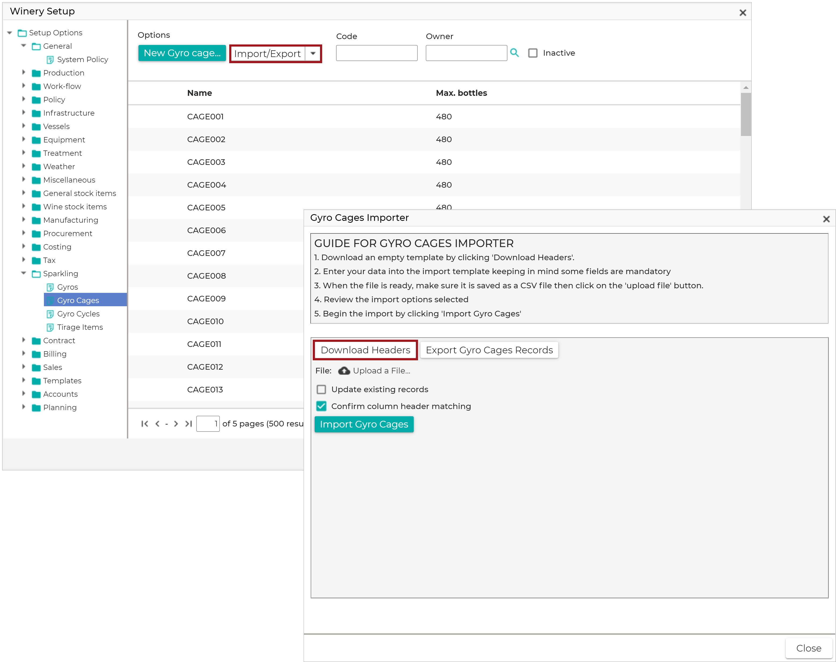Screen dimensions: 836x662
Task: Expand the Infrastructure folder node
Action: (x=24, y=112)
